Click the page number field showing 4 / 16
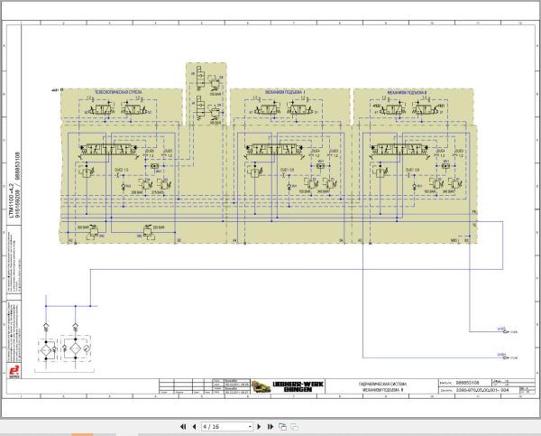Screen dimensions: 541x436 coord(227,427)
